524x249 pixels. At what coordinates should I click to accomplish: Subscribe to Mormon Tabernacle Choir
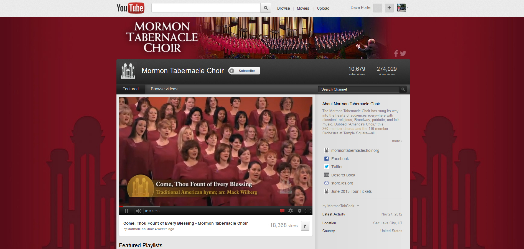(244, 71)
